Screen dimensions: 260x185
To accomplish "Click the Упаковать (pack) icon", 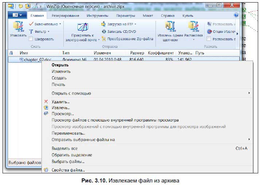I will click(x=18, y=27).
